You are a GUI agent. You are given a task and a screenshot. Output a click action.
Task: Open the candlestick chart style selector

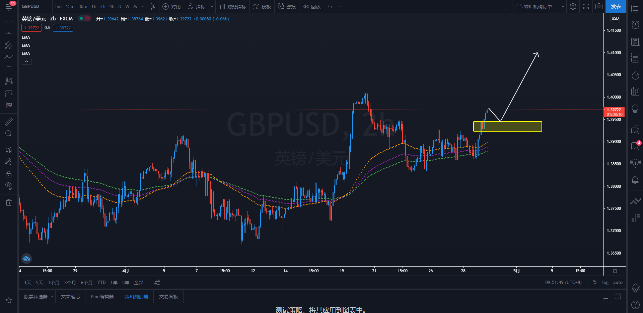153,6
